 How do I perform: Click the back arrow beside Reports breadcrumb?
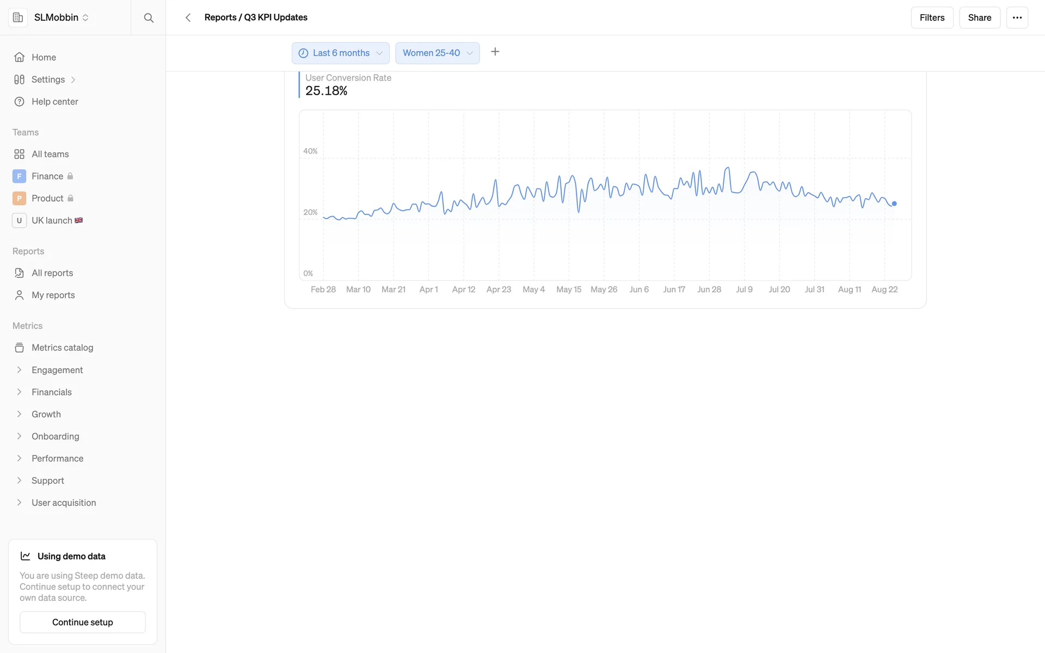[188, 17]
